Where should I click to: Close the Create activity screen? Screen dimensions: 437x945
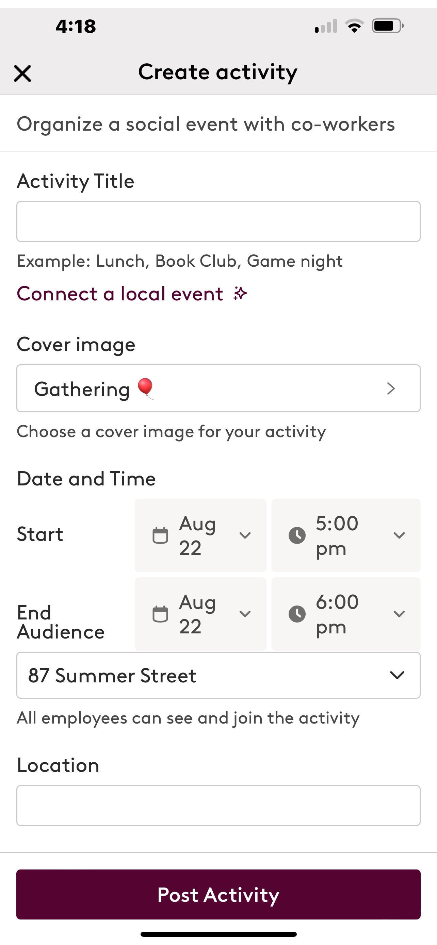click(22, 73)
